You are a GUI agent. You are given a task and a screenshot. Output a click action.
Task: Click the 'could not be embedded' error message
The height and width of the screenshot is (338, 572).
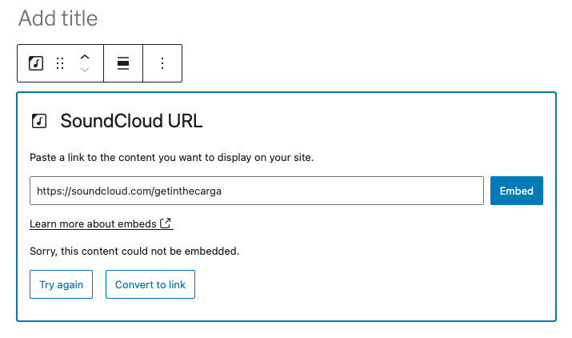click(134, 251)
